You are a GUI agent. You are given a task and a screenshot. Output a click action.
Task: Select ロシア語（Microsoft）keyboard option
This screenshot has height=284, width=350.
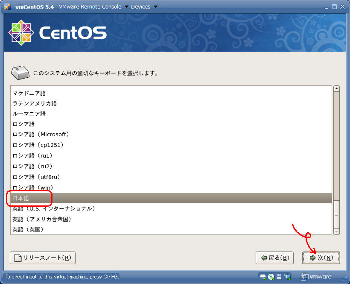click(41, 135)
